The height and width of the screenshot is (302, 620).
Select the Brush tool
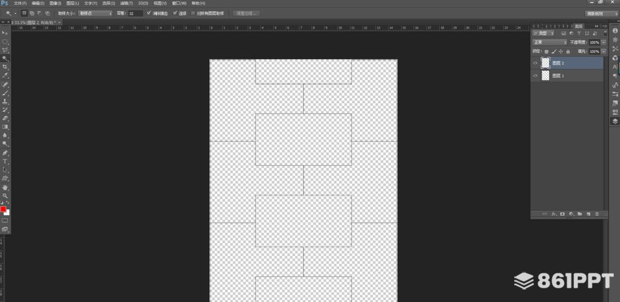tap(5, 93)
